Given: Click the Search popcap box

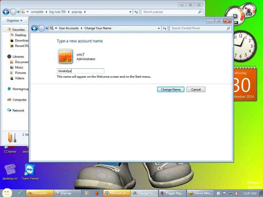Looking at the screenshot, I should 172,12.
